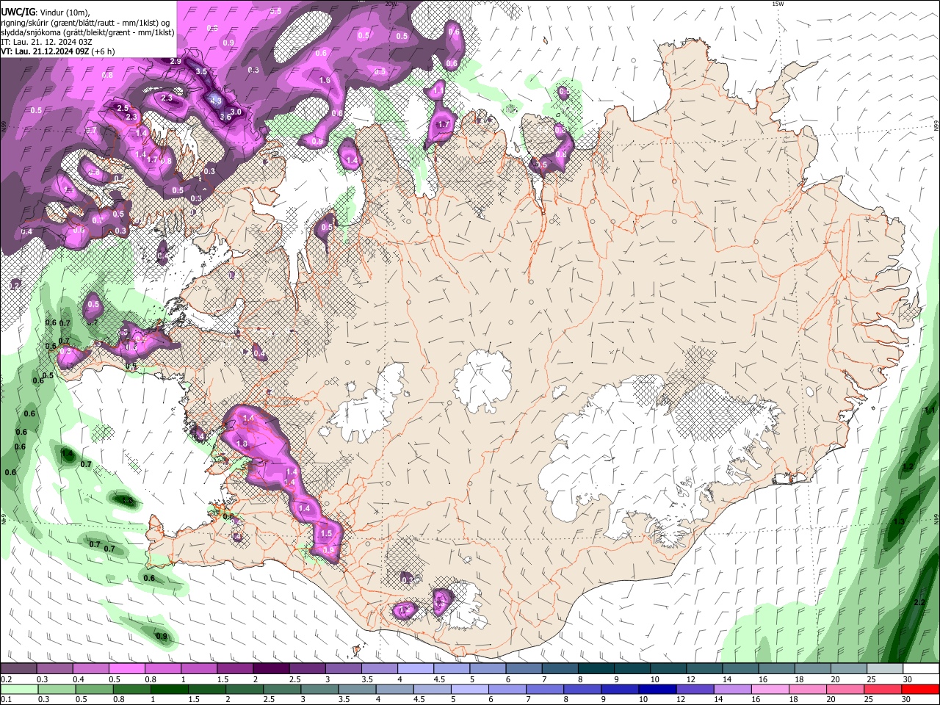Pick the lower legend swatch between 2 and 2.5
Viewport: 940px width, 705px height.
[245, 690]
